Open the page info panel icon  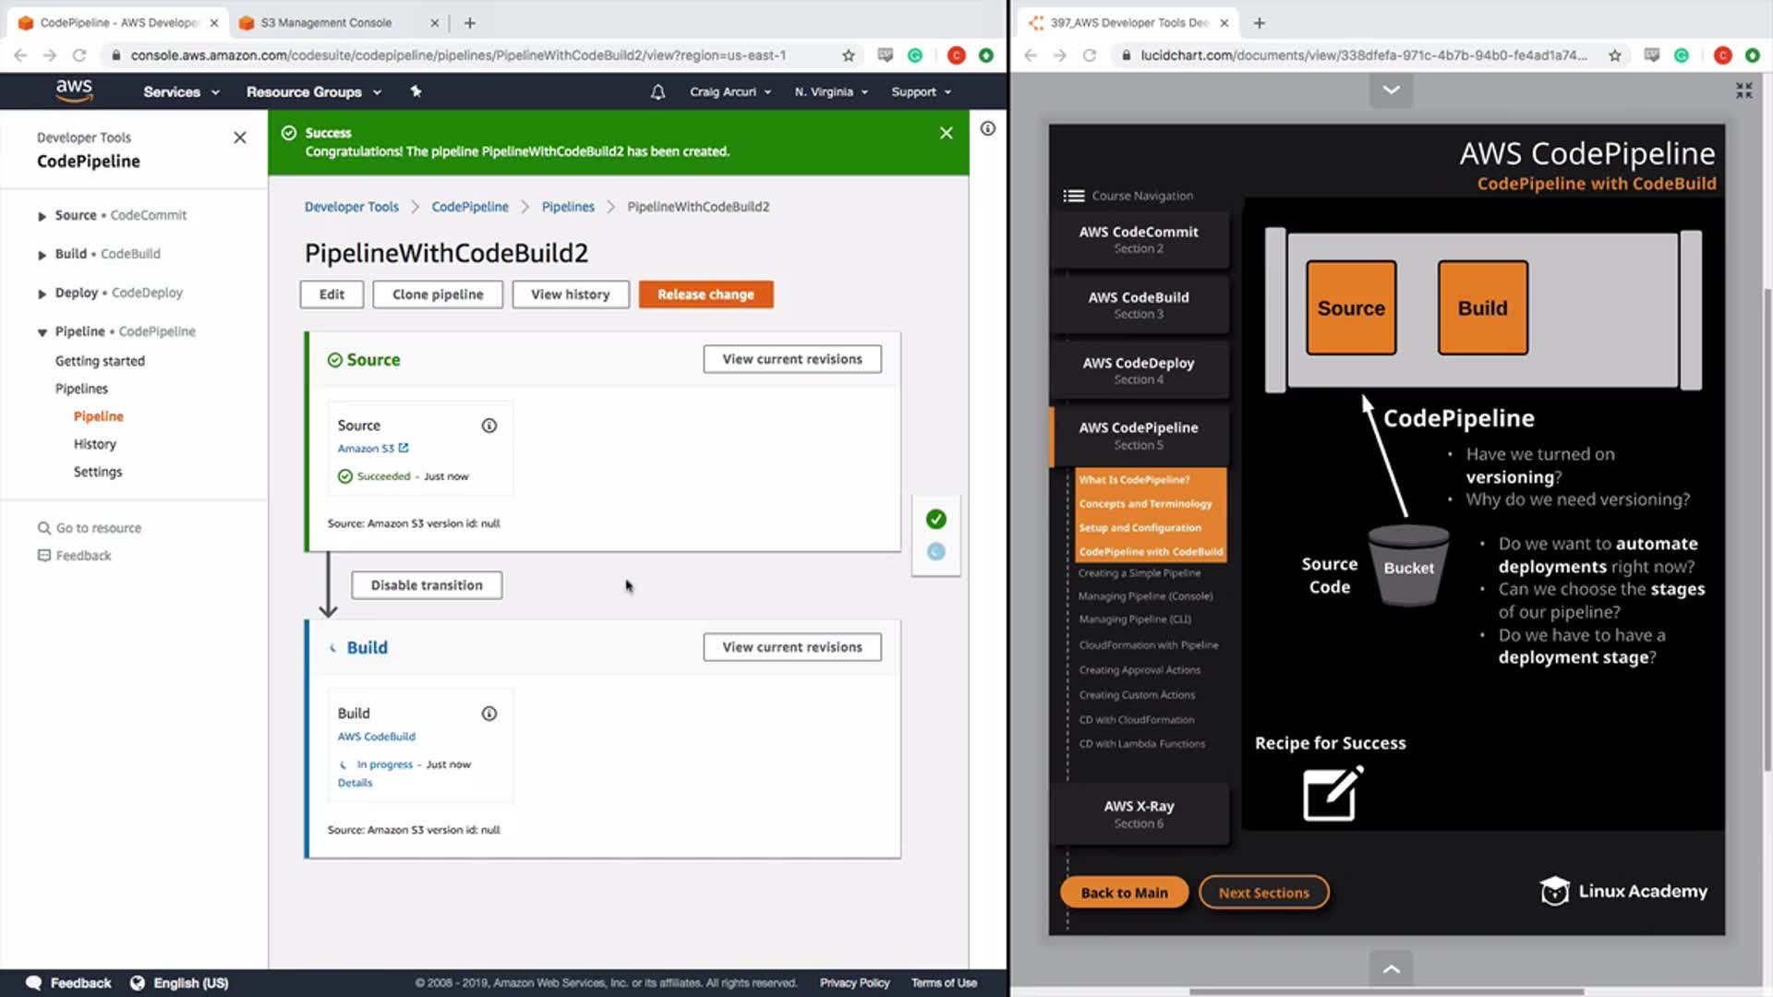987,129
